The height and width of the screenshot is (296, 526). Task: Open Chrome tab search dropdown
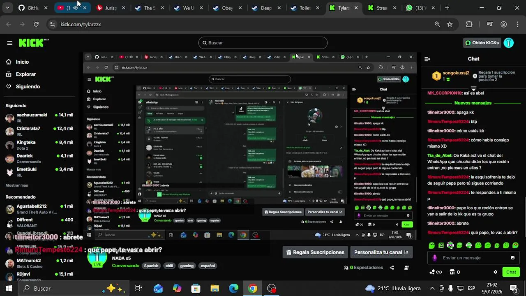pyautogui.click(x=7, y=8)
